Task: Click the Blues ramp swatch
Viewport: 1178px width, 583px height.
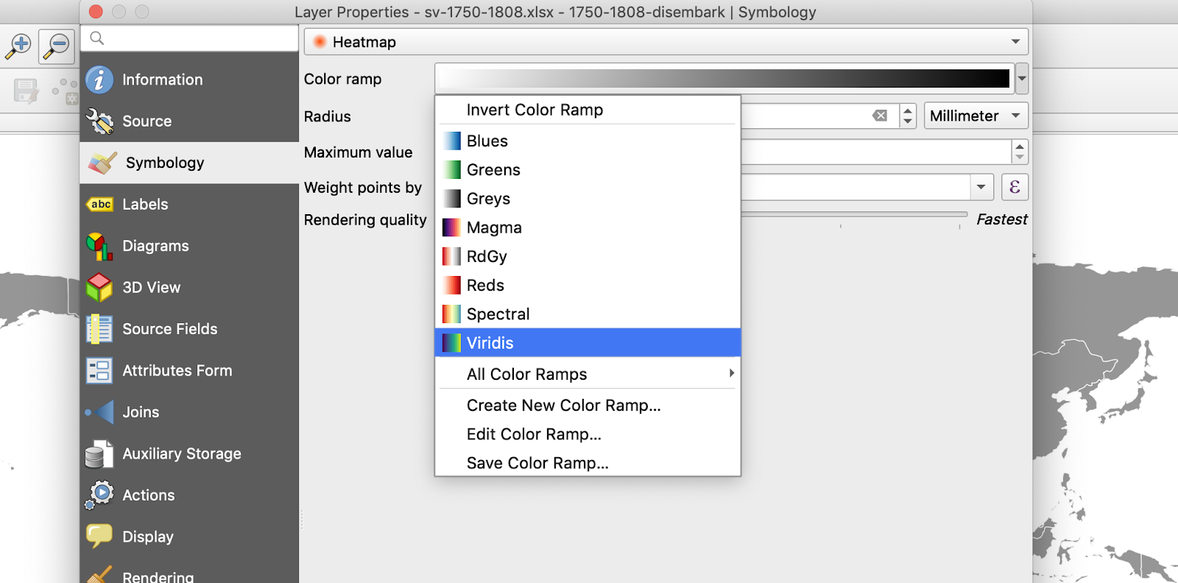Action: tap(451, 141)
